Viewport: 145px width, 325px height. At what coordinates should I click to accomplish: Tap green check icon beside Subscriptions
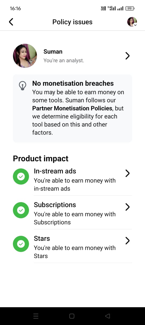coord(21,210)
